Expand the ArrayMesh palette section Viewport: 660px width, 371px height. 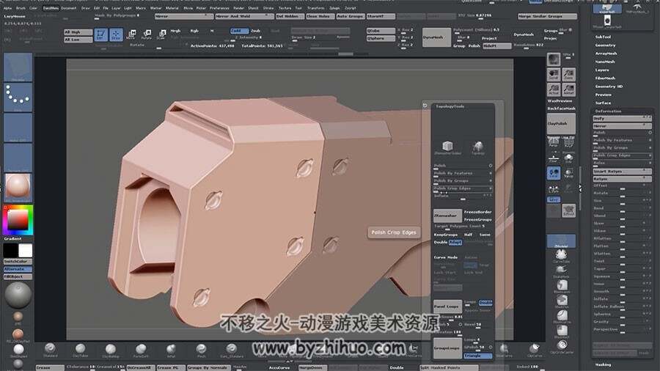pyautogui.click(x=606, y=54)
